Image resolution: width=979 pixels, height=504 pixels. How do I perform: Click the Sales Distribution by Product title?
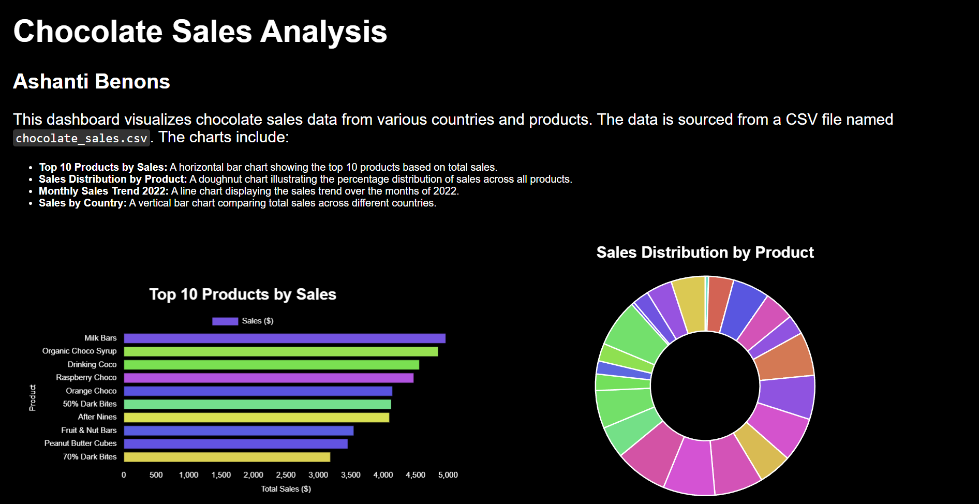click(705, 252)
